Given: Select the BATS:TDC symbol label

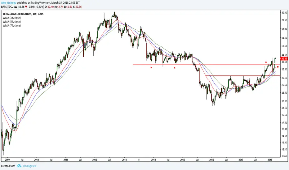Looking at the screenshot, I should point(7,7).
